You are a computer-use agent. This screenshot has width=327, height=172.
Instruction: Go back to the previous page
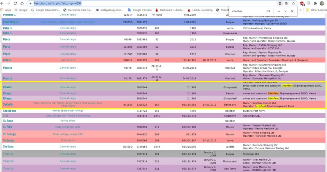coord(3,3)
